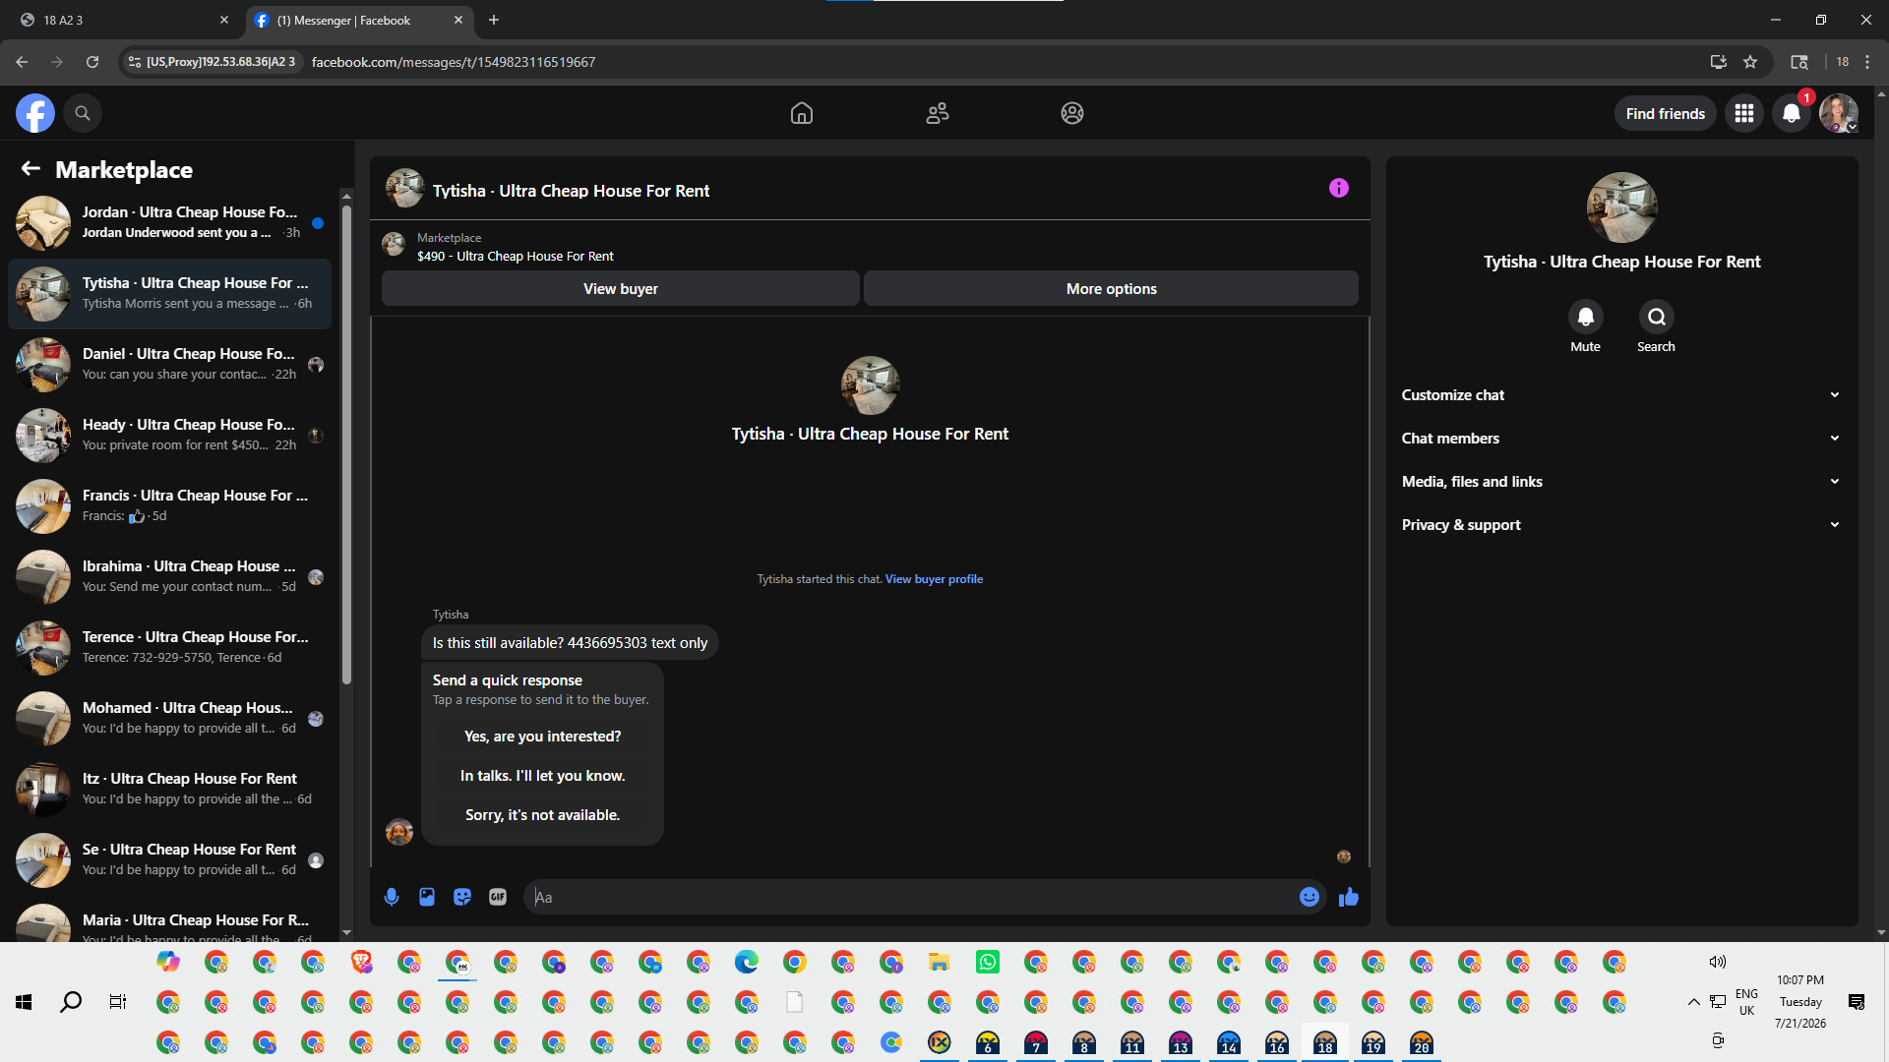Open Windows taskbar search
Image resolution: width=1889 pixels, height=1062 pixels.
tap(71, 1002)
